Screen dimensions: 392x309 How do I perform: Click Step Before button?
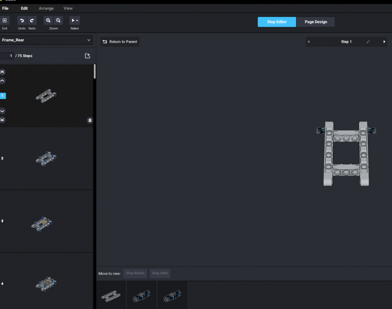135,273
